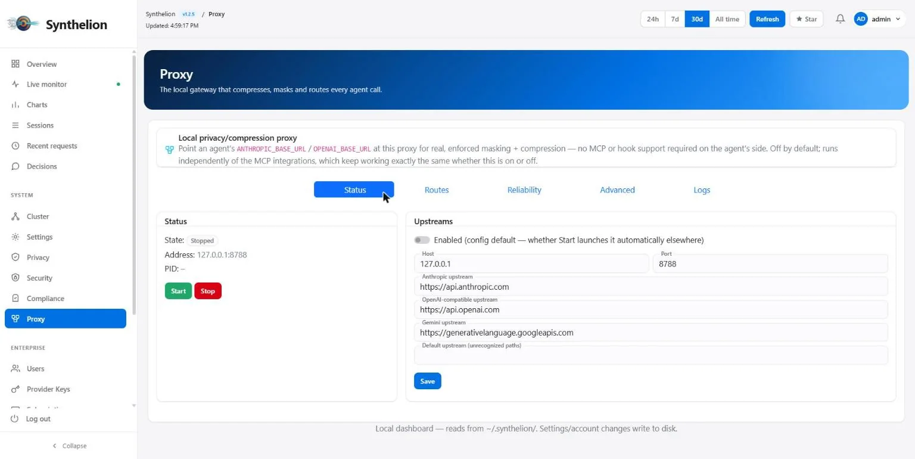Image resolution: width=915 pixels, height=459 pixels.
Task: Select the All time range
Action: tap(727, 19)
